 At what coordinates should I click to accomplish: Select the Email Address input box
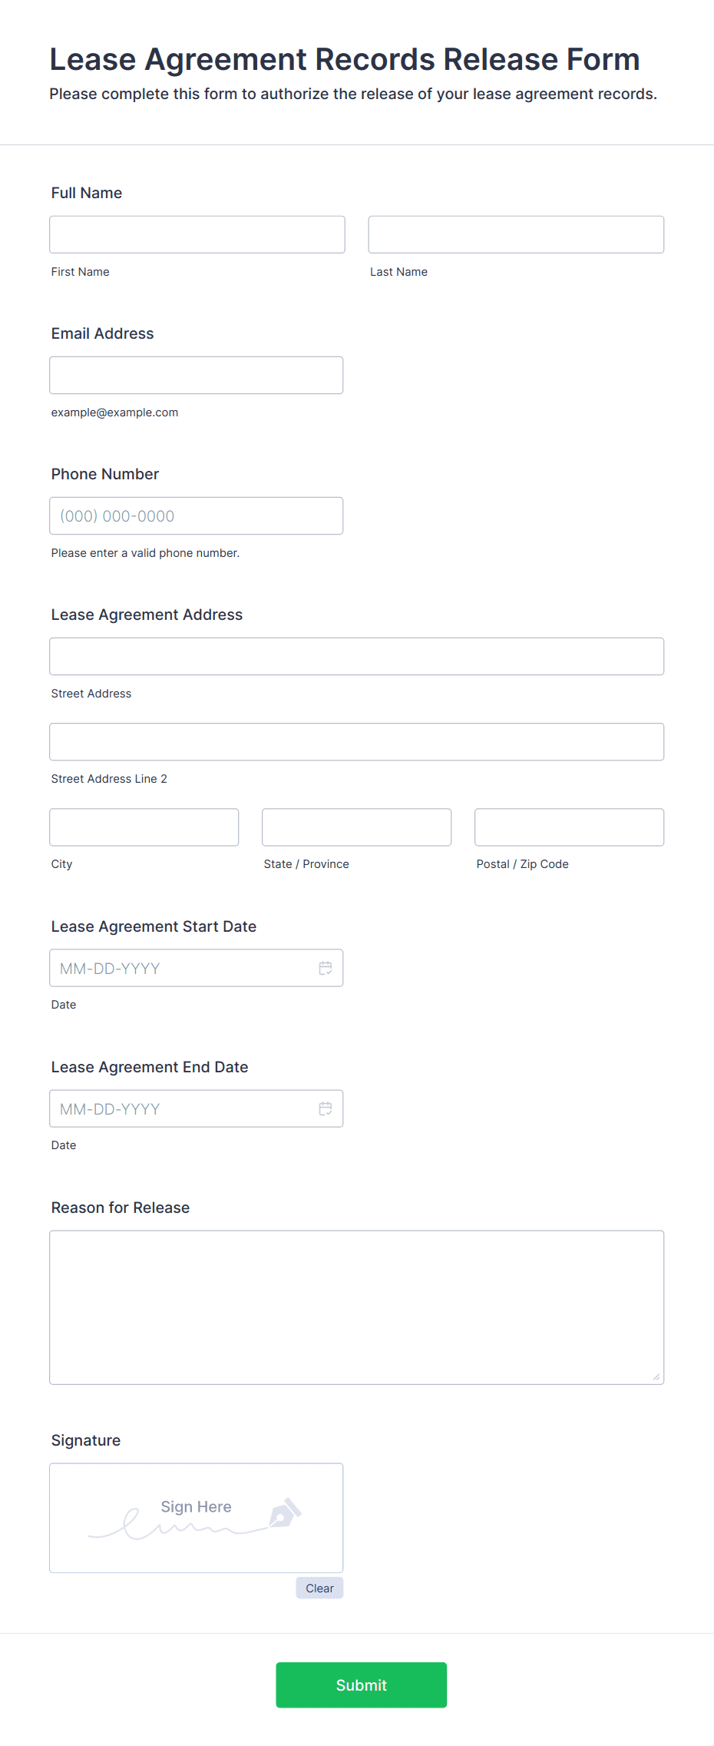click(197, 375)
